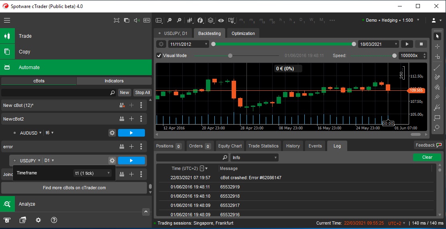This screenshot has height=229, width=446.
Task: Open the Analyze section
Action: (76, 204)
